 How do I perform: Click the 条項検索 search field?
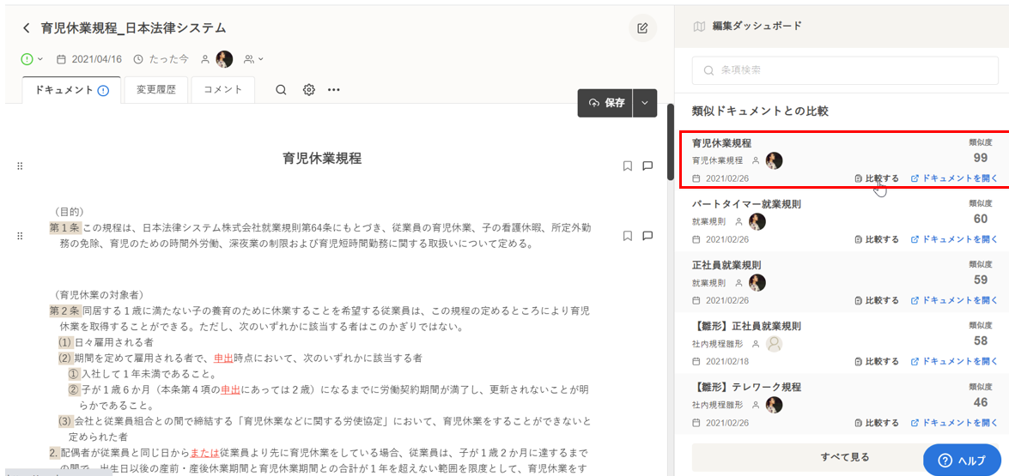click(845, 70)
